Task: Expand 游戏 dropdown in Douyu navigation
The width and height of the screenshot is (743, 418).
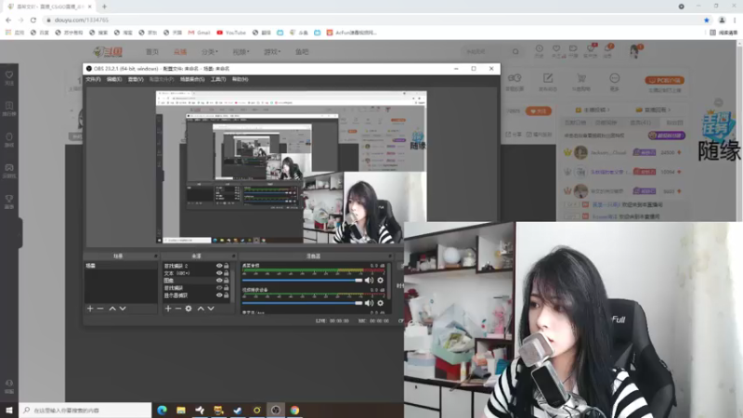Action: coord(272,52)
